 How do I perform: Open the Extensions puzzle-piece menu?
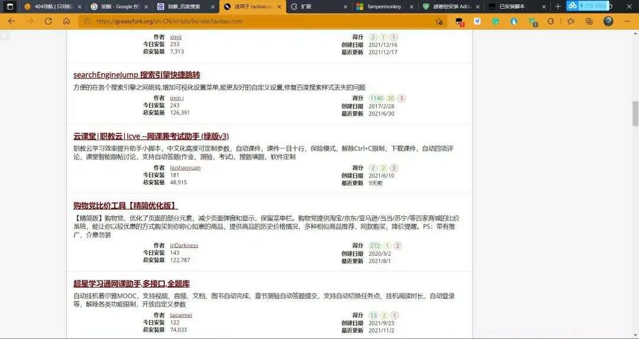[x=551, y=22]
